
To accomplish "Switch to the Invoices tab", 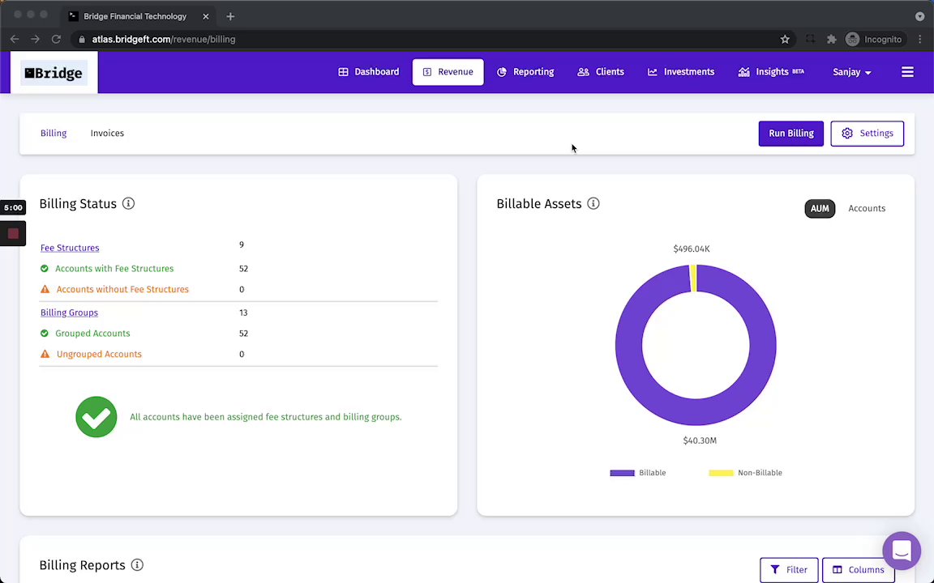I will point(107,134).
